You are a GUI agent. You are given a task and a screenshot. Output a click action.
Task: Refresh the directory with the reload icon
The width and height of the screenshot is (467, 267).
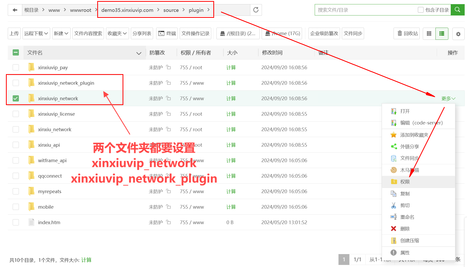point(256,10)
